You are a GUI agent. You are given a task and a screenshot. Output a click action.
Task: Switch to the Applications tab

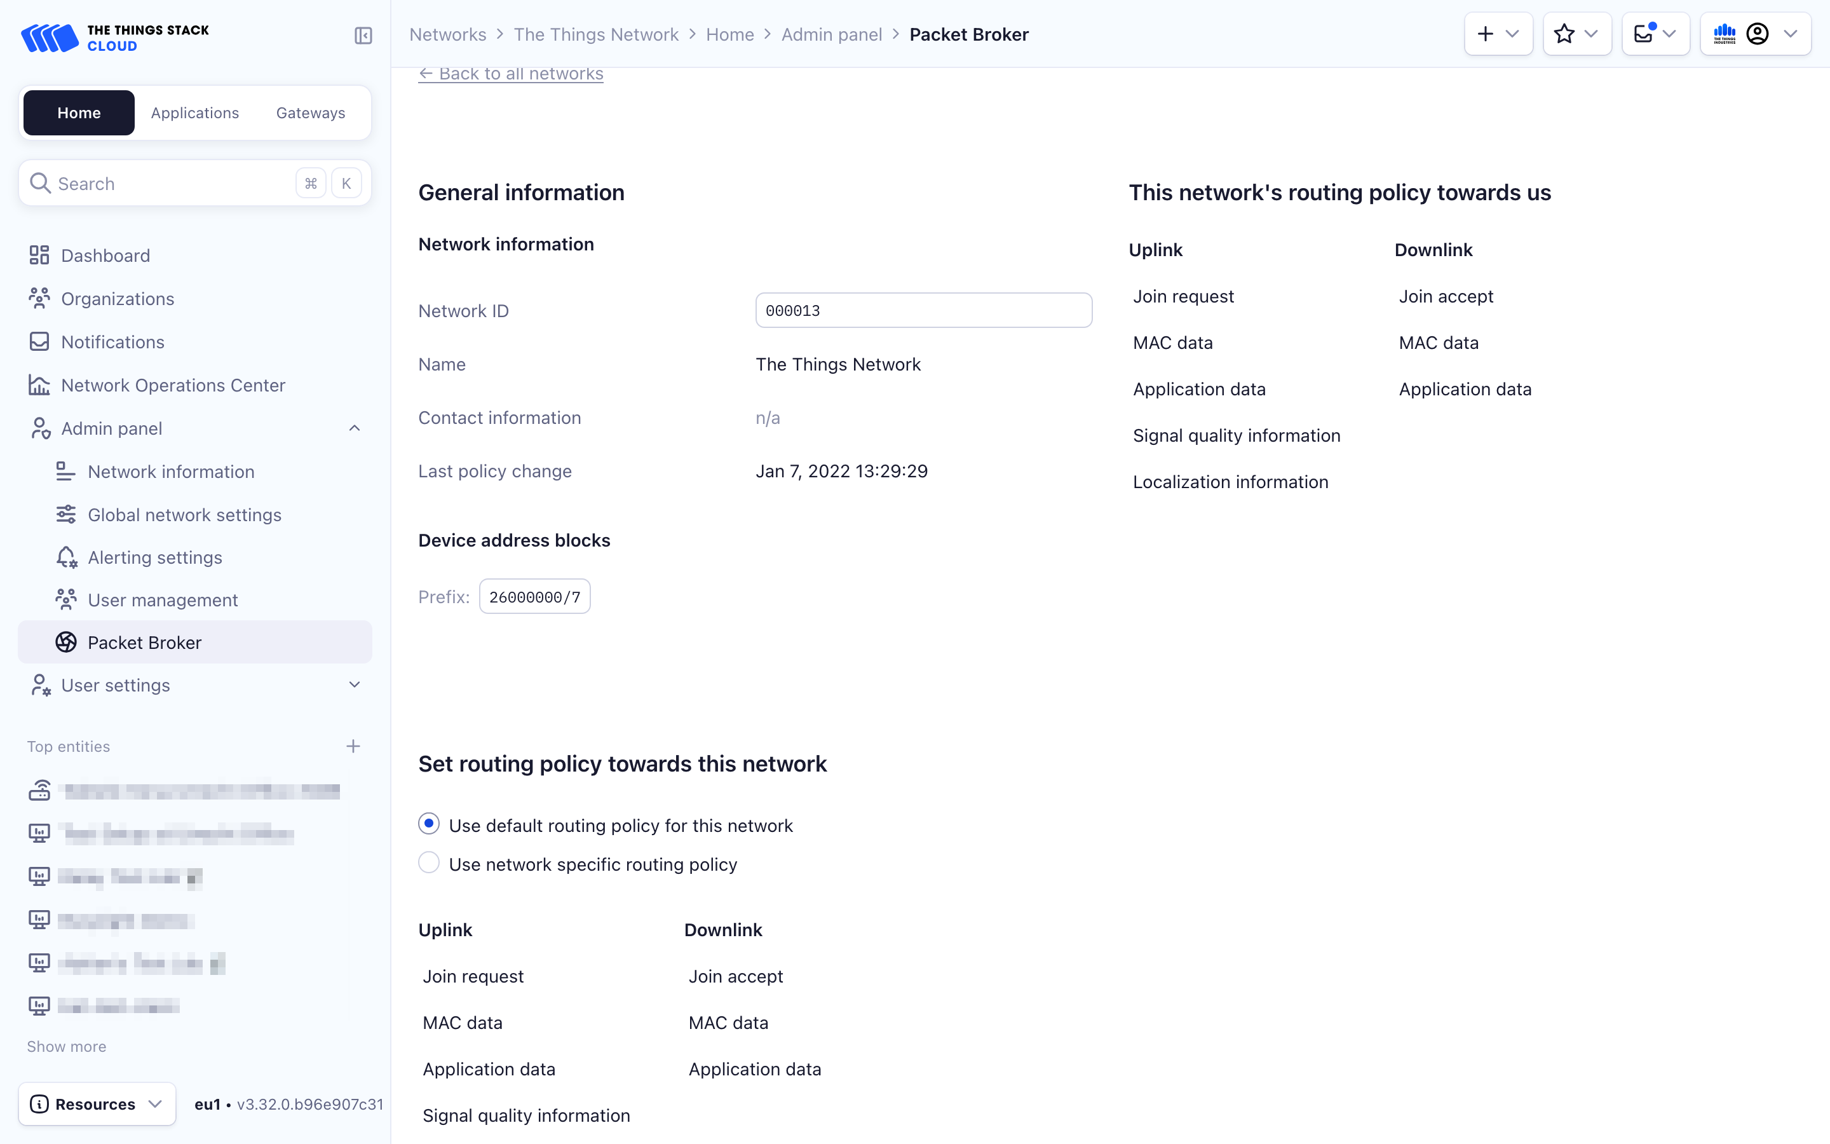pos(195,112)
